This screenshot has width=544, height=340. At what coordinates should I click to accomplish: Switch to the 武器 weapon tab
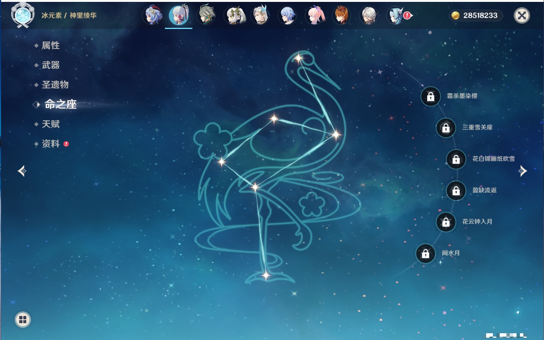(x=50, y=65)
